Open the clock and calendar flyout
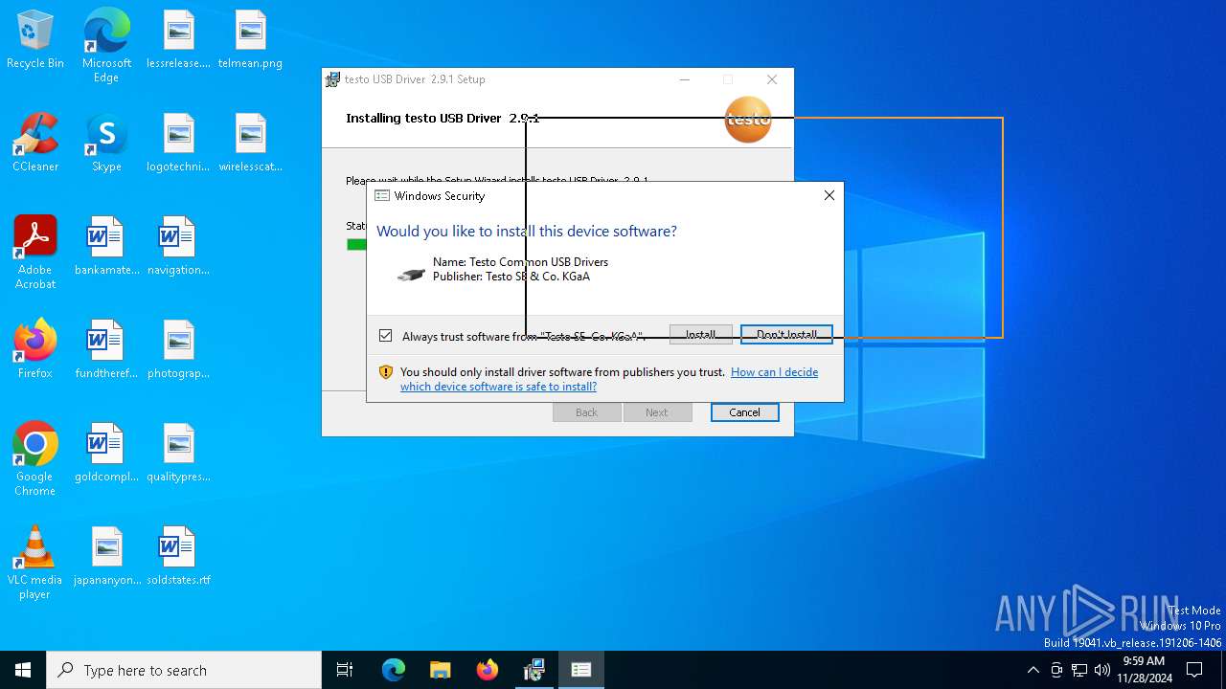1226x689 pixels. (x=1144, y=670)
